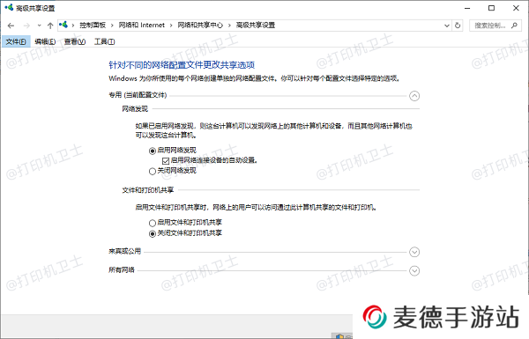Click the search magnifier icon
529x339 pixels.
(x=514, y=26)
